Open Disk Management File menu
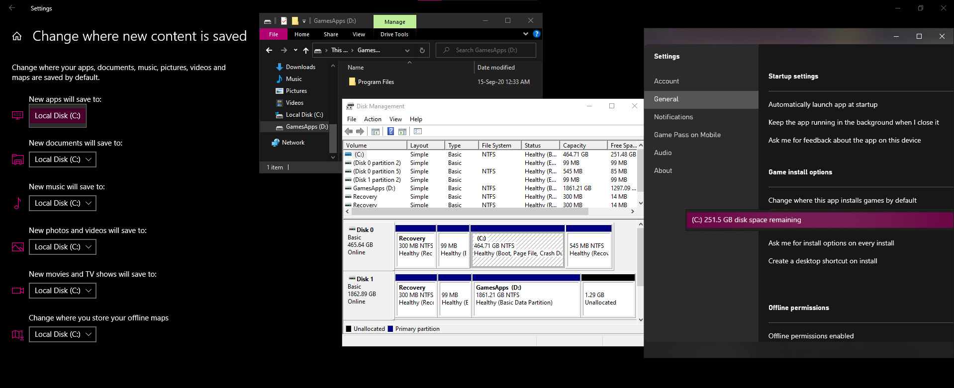This screenshot has height=388, width=954. [352, 119]
